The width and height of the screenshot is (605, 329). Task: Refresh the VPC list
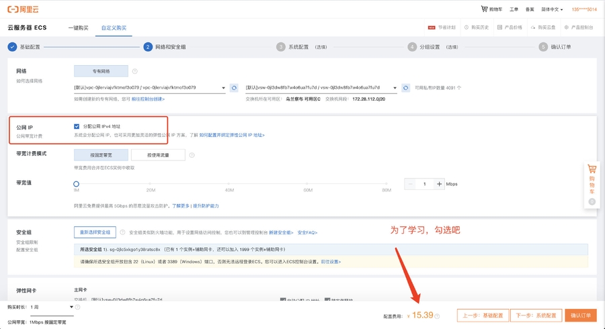(234, 88)
